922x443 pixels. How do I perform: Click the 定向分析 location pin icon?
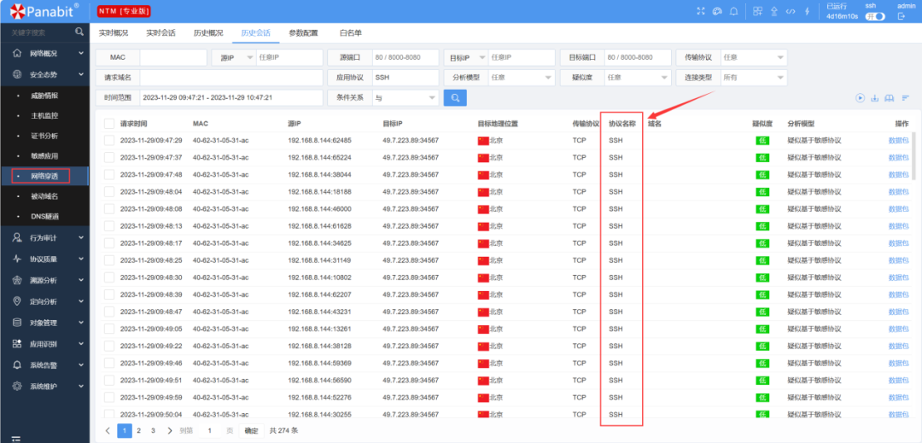[17, 300]
